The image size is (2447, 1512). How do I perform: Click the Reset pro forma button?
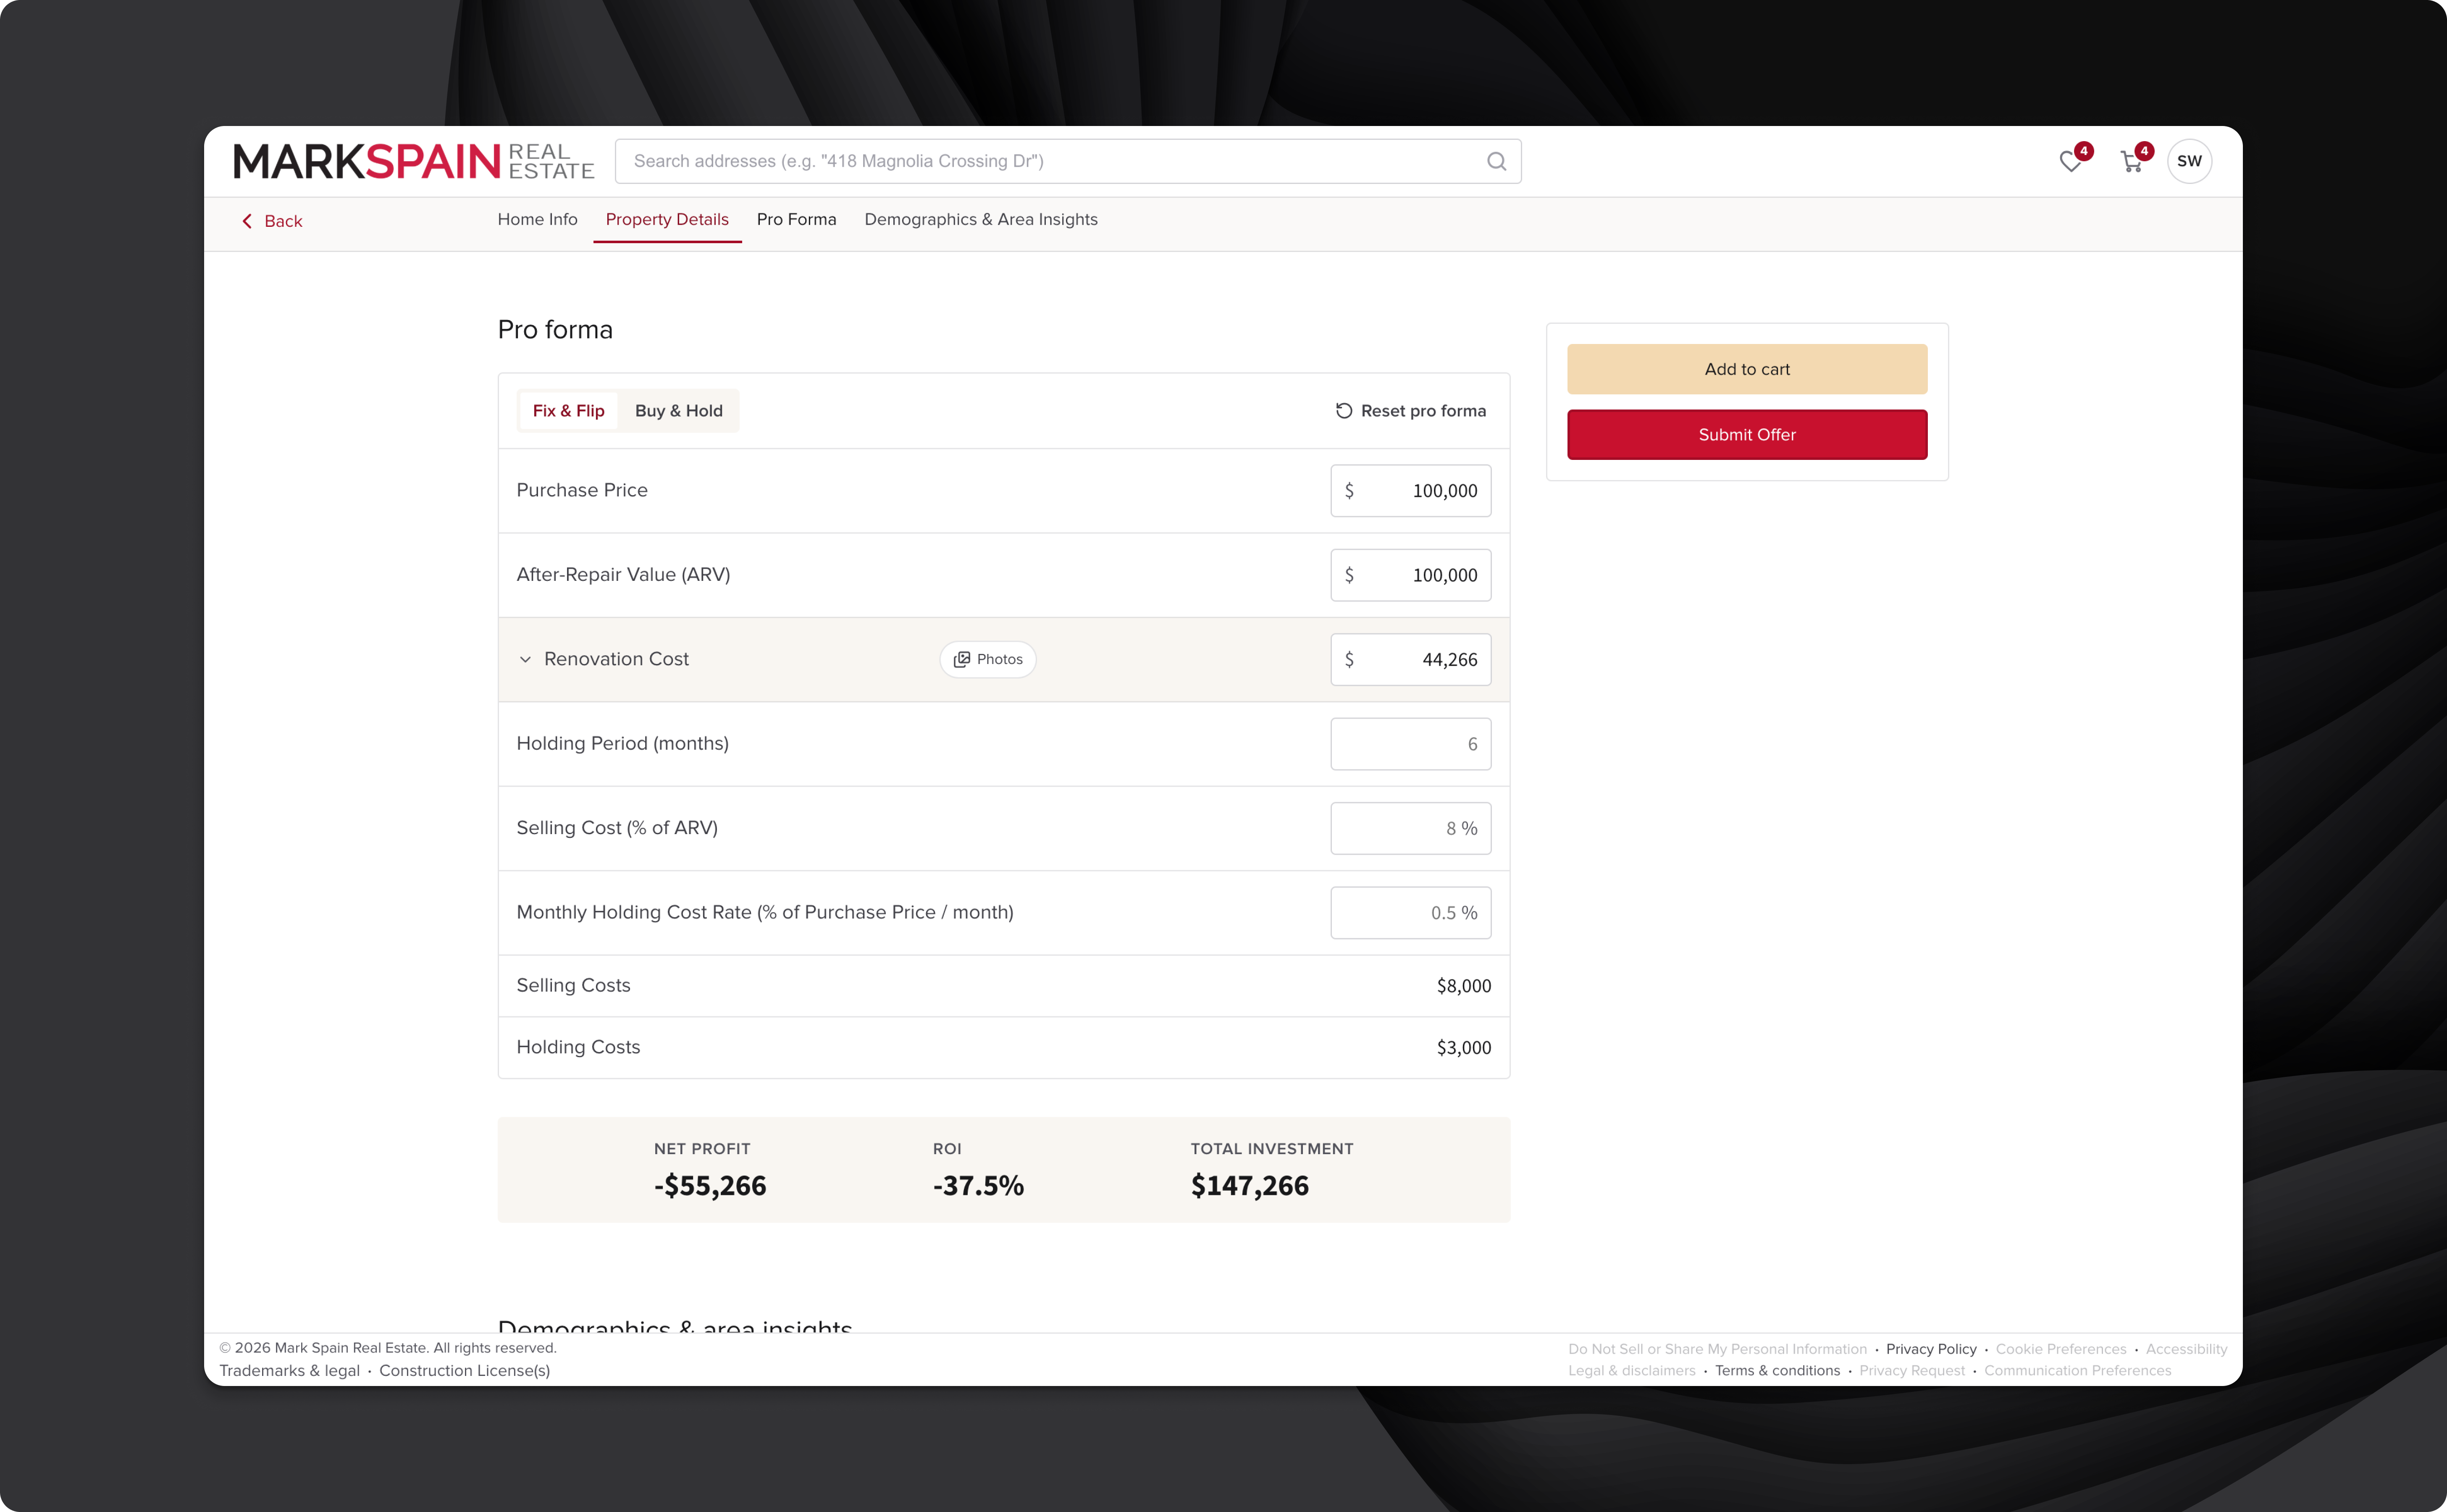coord(1410,411)
